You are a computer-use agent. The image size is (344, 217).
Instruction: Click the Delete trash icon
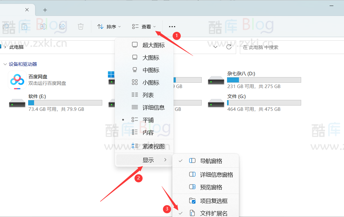81,27
